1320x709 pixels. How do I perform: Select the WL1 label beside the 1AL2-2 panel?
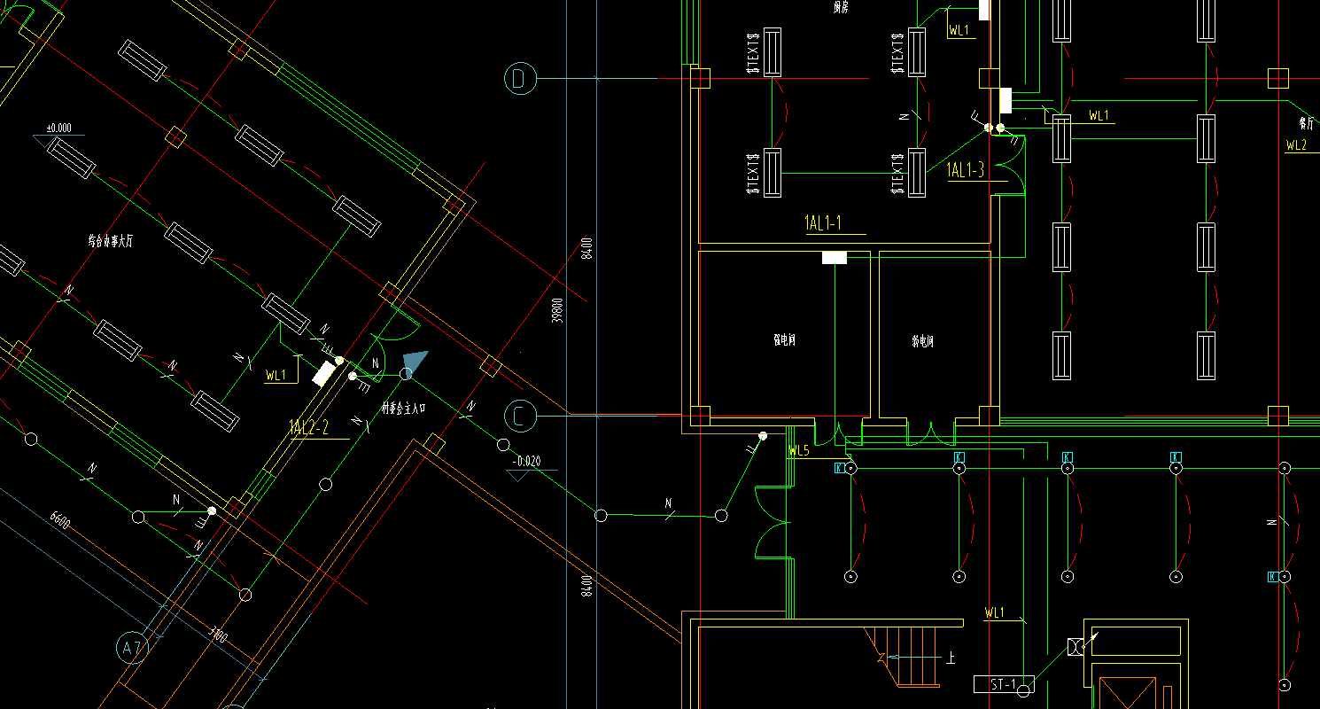coord(276,376)
